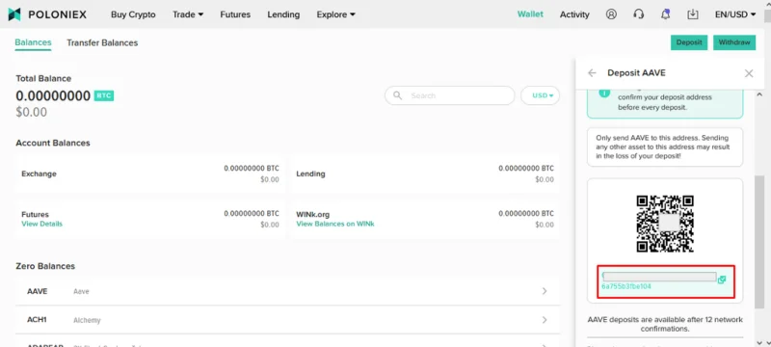Viewport: 771px width, 347px height.
Task: Go to the Wallet page
Action: [x=530, y=14]
